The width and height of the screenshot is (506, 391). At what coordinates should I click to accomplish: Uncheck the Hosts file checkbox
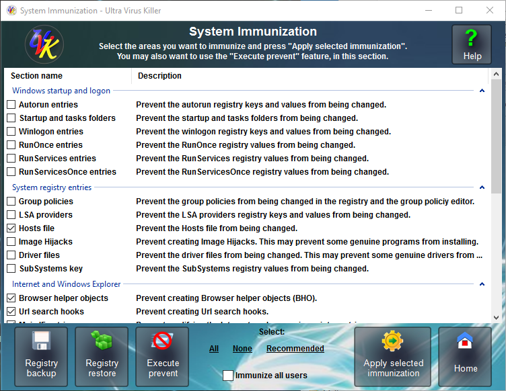coord(11,228)
